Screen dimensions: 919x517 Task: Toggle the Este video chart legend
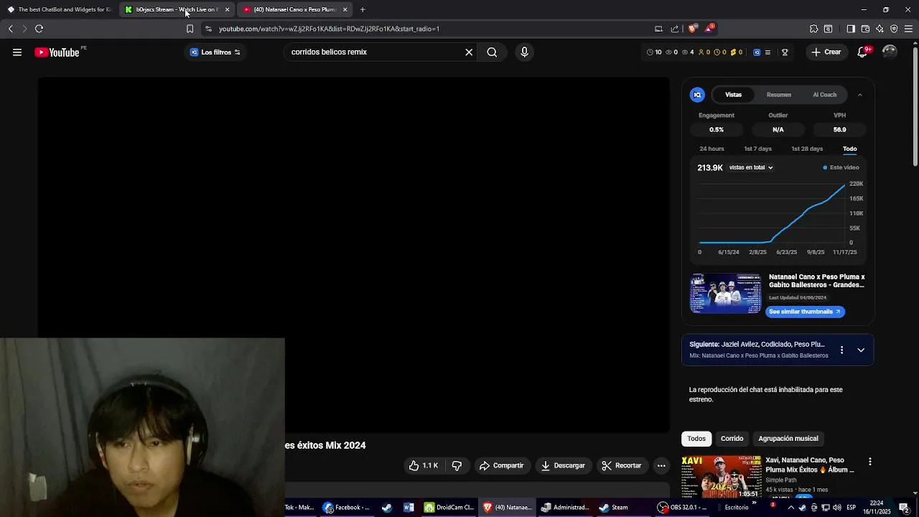click(841, 167)
